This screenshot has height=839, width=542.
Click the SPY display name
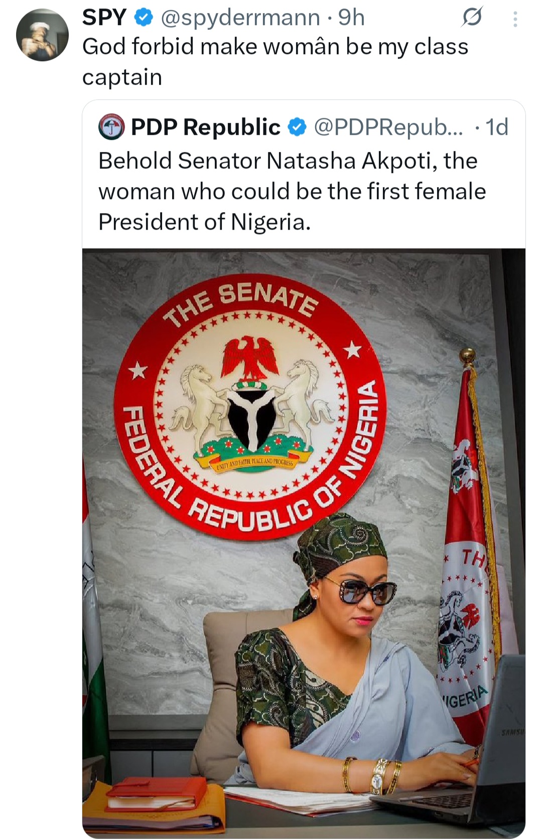tap(104, 18)
